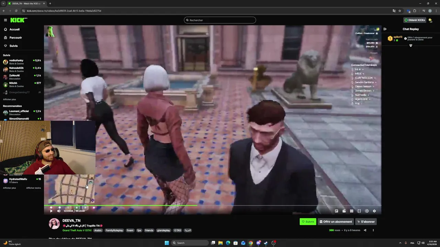Open the Kick sidebar hamburger menu

coord(5,20)
